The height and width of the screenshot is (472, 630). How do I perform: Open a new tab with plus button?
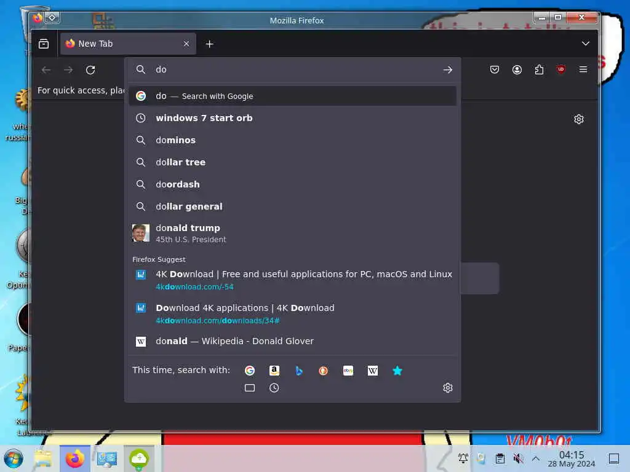(x=209, y=44)
